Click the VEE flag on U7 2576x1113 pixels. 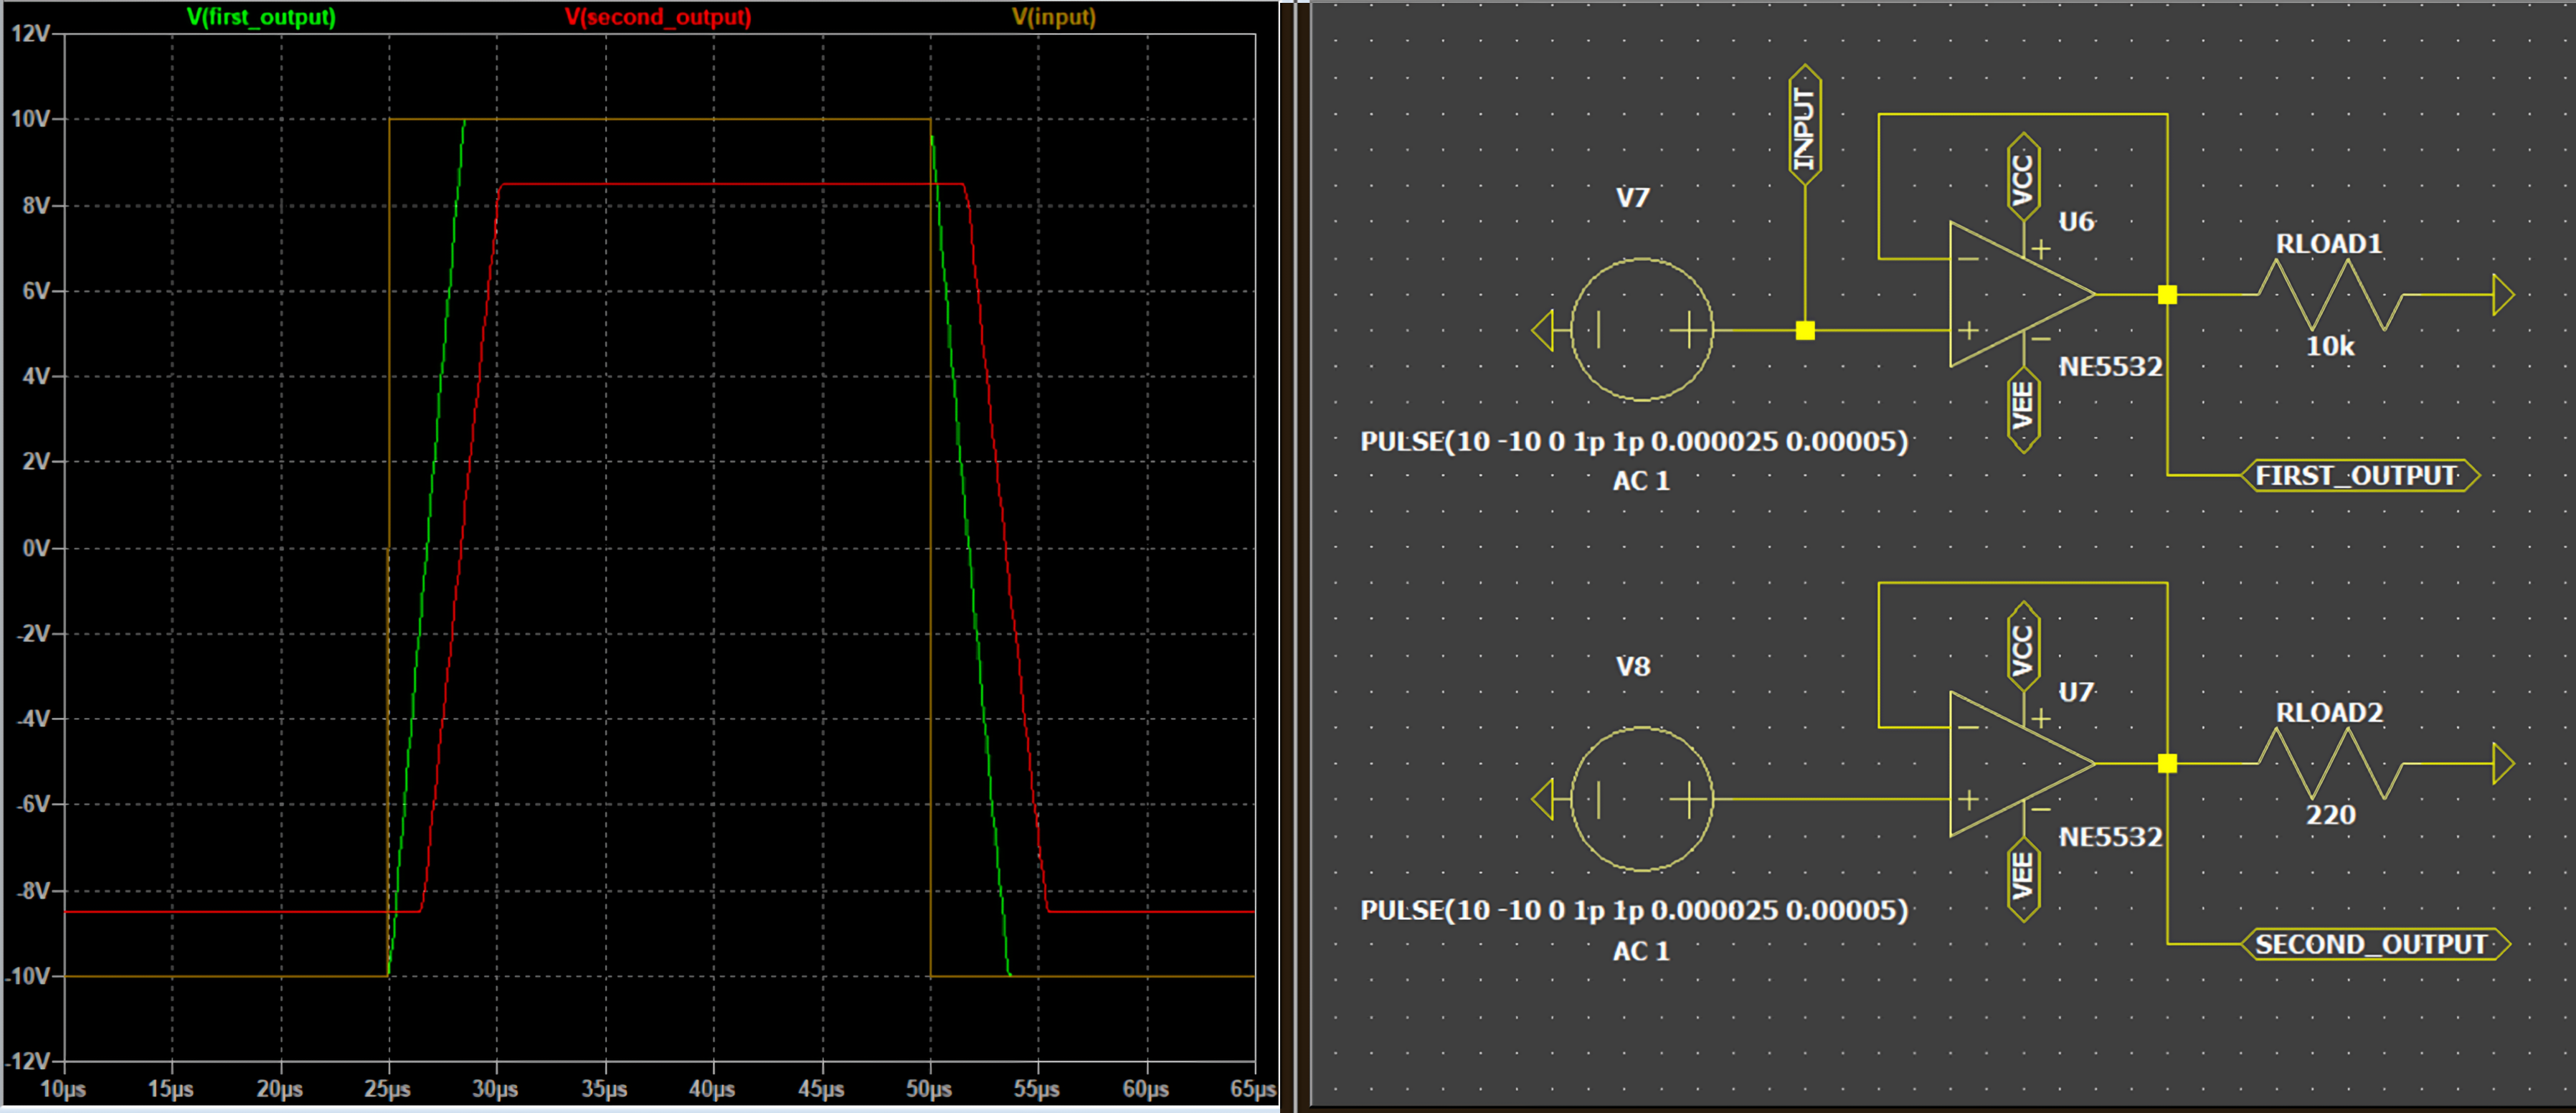pyautogui.click(x=2024, y=879)
